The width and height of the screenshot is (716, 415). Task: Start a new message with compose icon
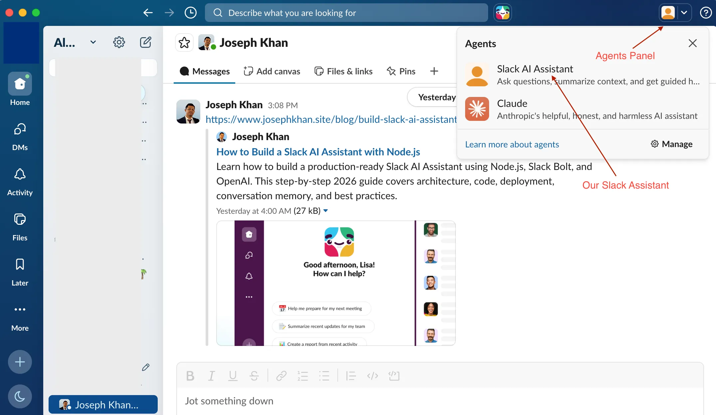[x=145, y=42]
